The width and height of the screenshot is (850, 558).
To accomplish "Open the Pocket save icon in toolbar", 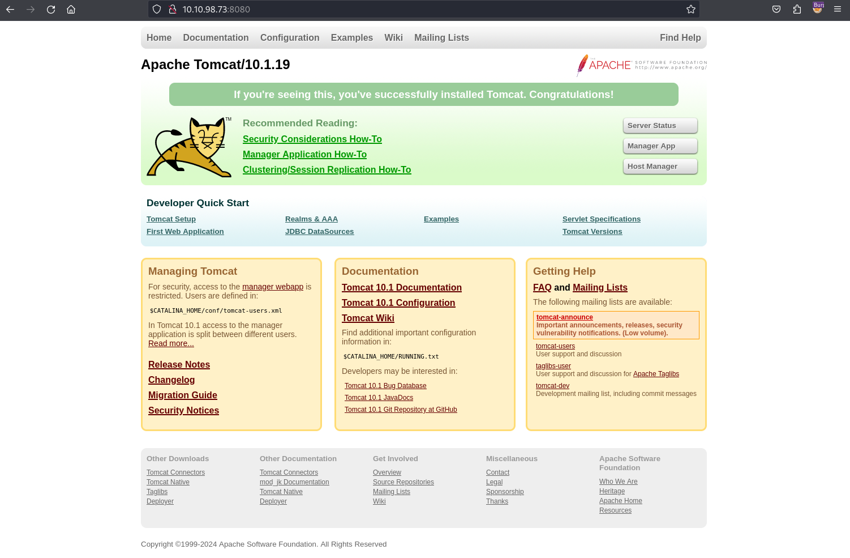I will (x=776, y=9).
